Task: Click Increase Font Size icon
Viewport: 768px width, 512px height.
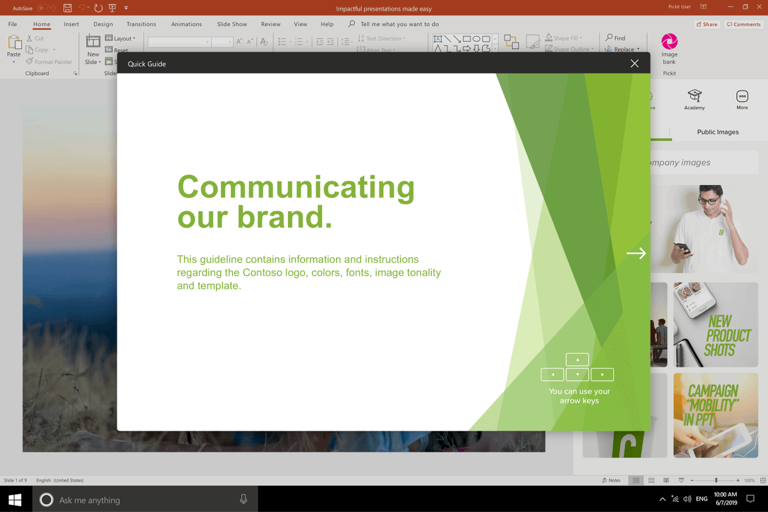Action: [x=239, y=42]
